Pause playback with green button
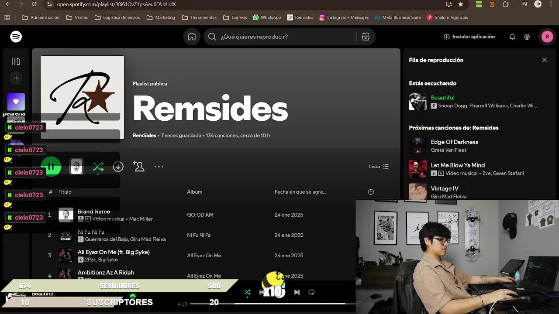Viewport: 559px width, 314px height. coord(51,167)
